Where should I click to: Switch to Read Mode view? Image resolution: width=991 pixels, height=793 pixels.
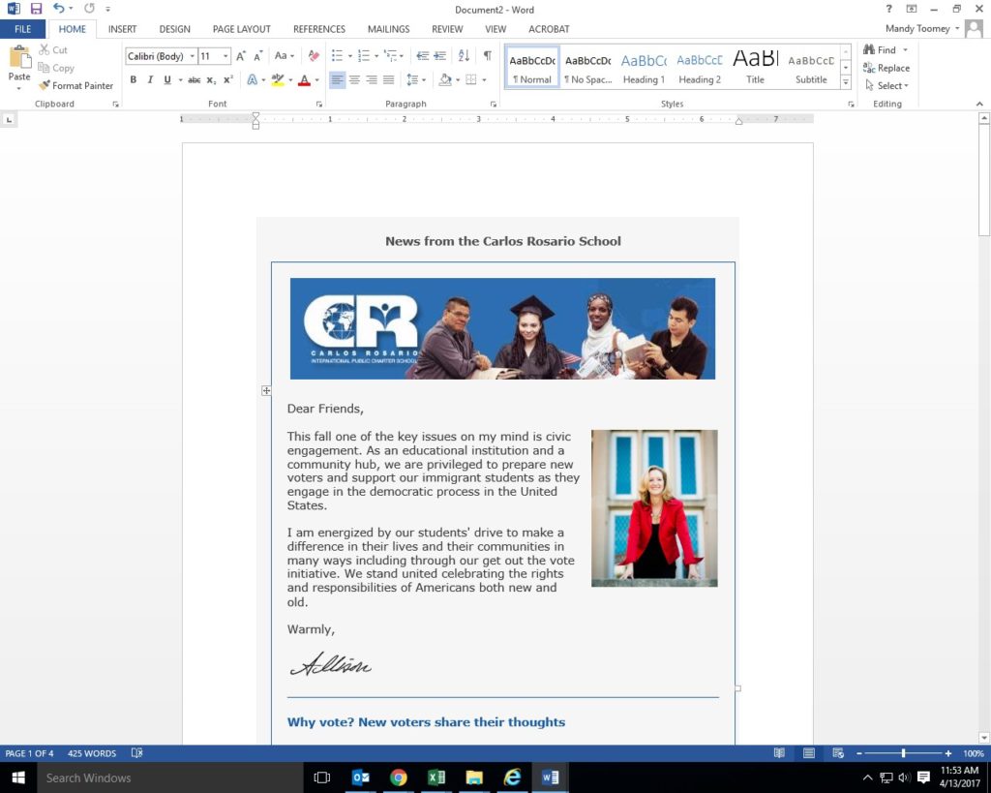(779, 753)
